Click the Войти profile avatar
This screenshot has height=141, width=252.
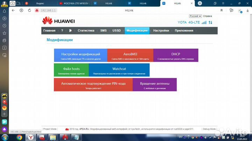4,3
